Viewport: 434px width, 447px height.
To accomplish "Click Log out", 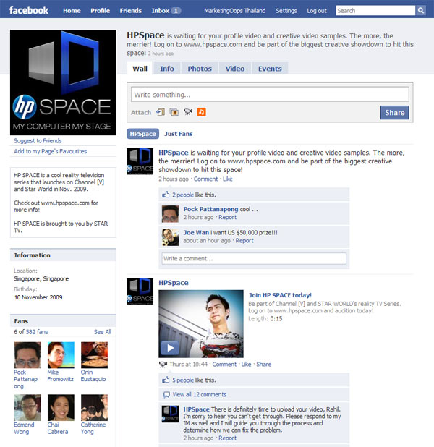I will (317, 11).
